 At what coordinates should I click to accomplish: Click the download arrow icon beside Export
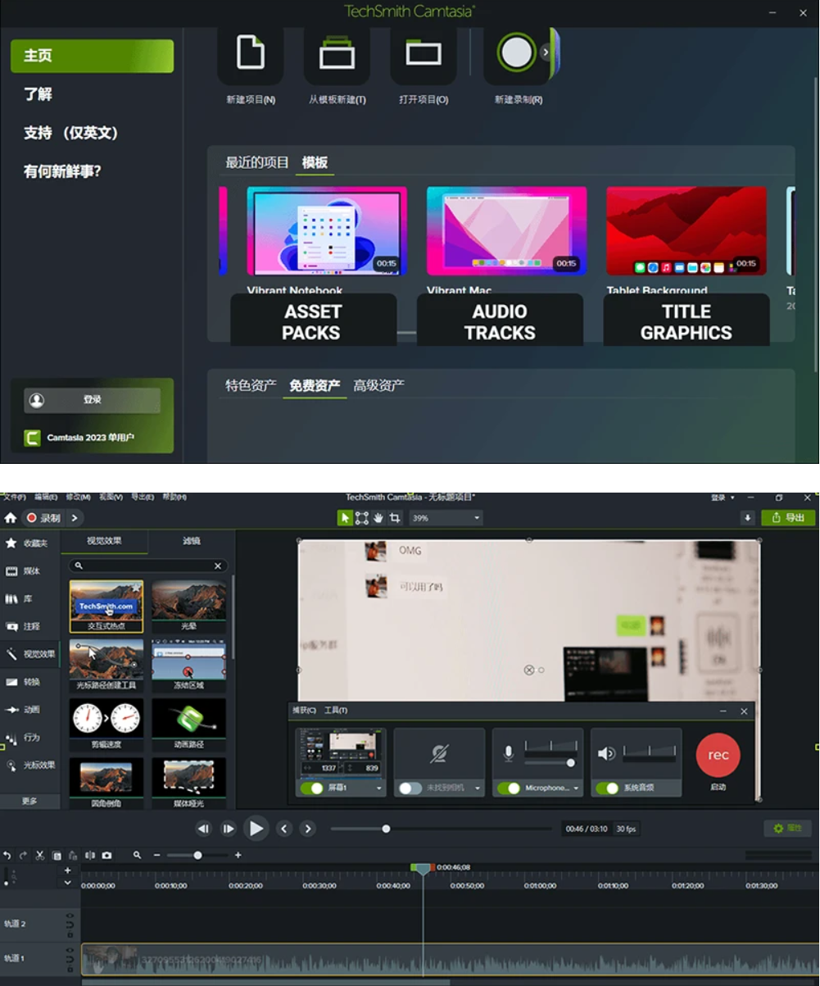coord(747,518)
